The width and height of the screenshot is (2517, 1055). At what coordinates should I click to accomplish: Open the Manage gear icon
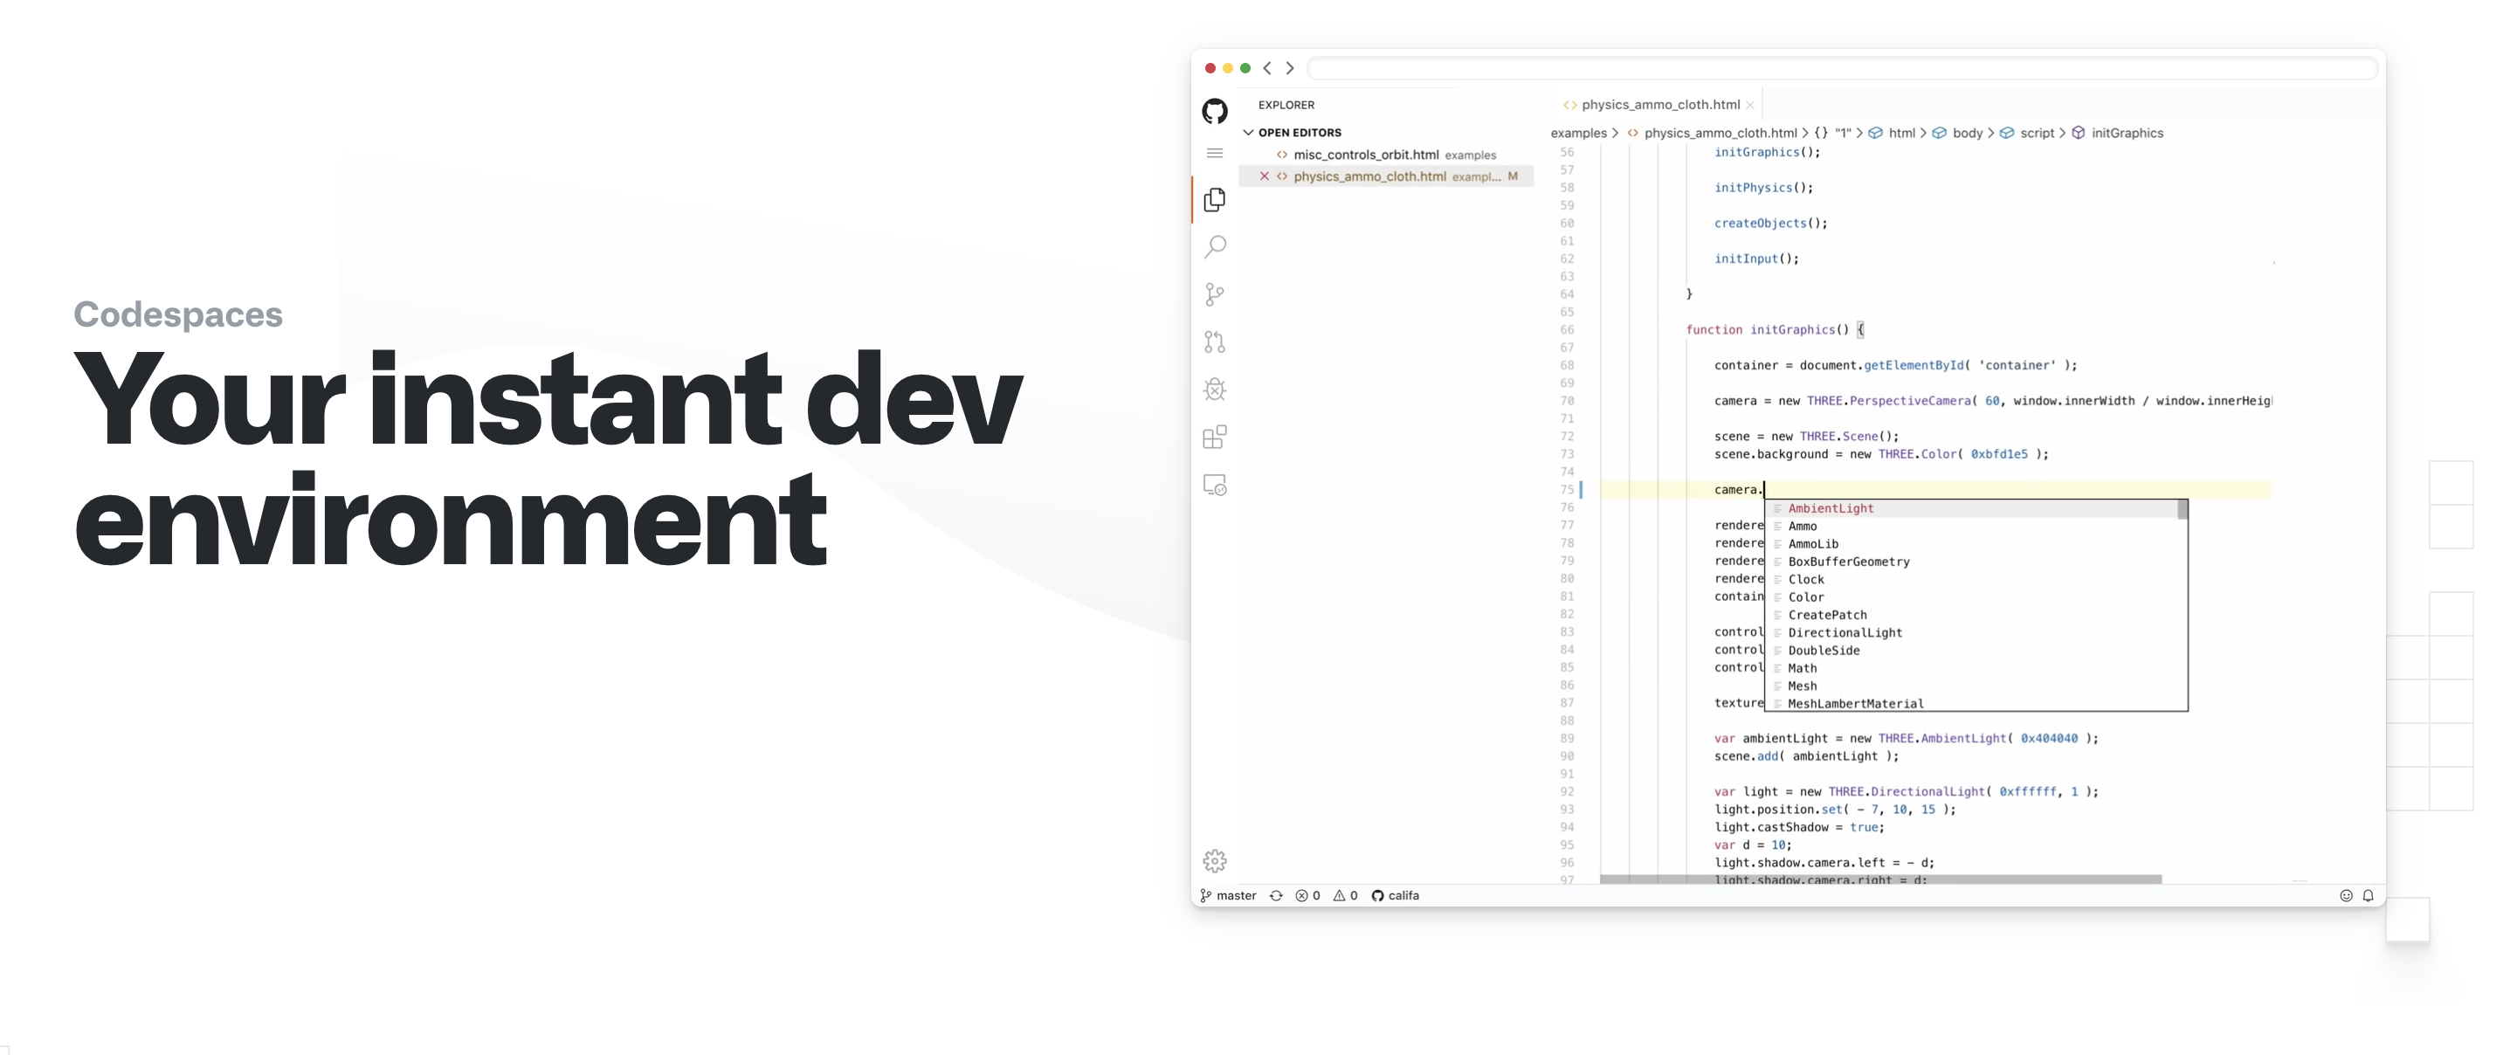[x=1215, y=860]
